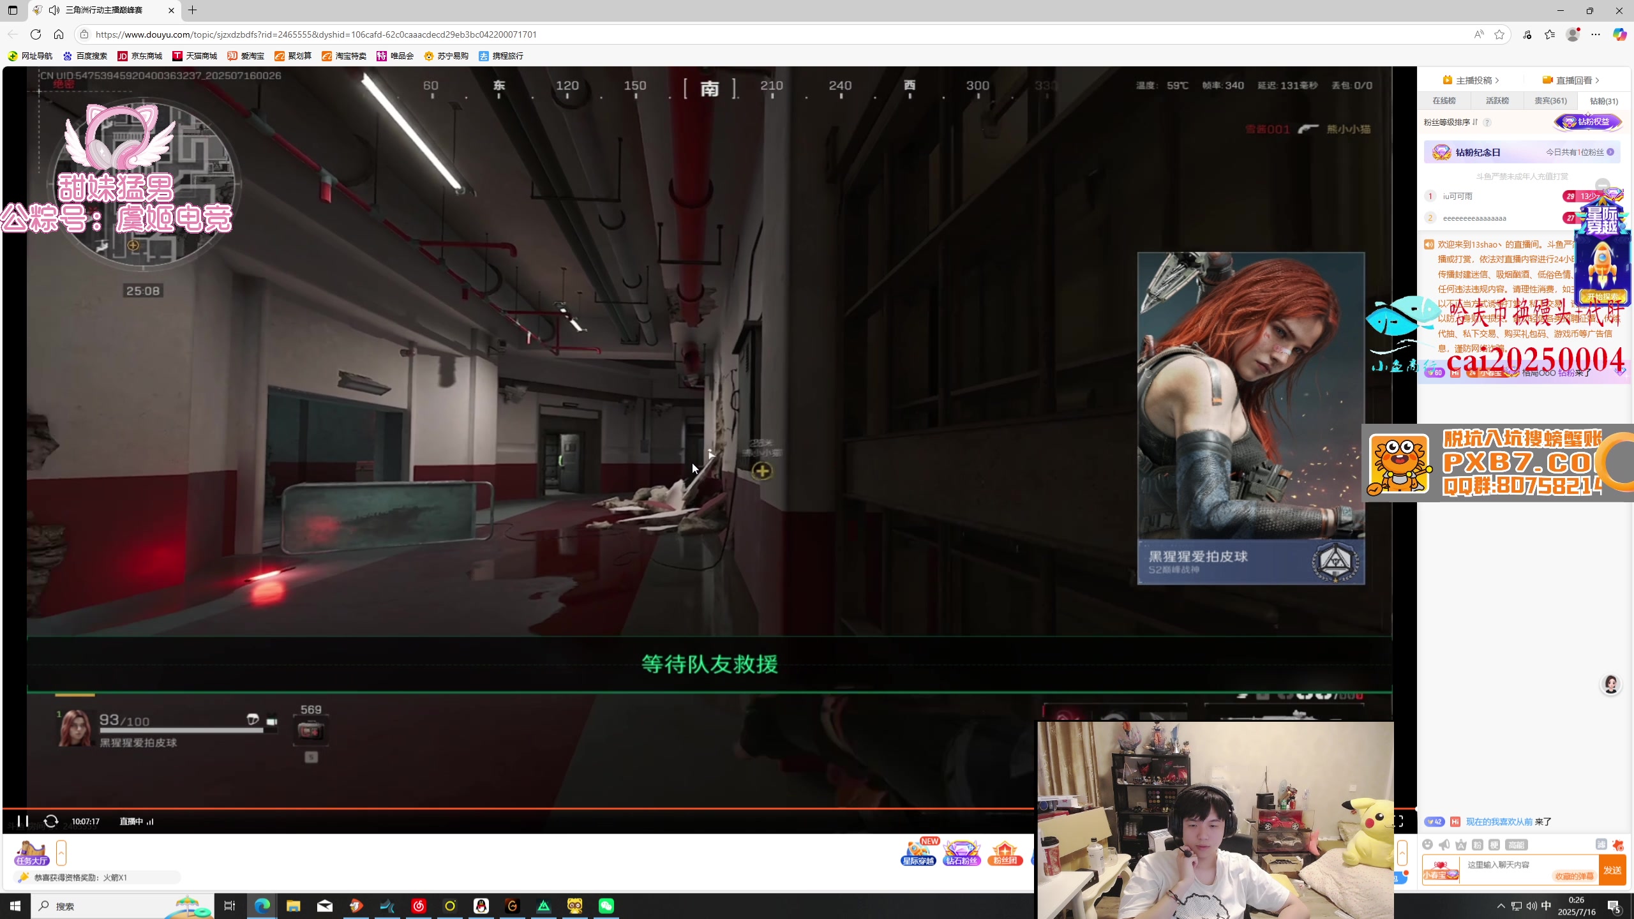Click the Windows taskbar search box
Screen dimensions: 1634x919
123,906
